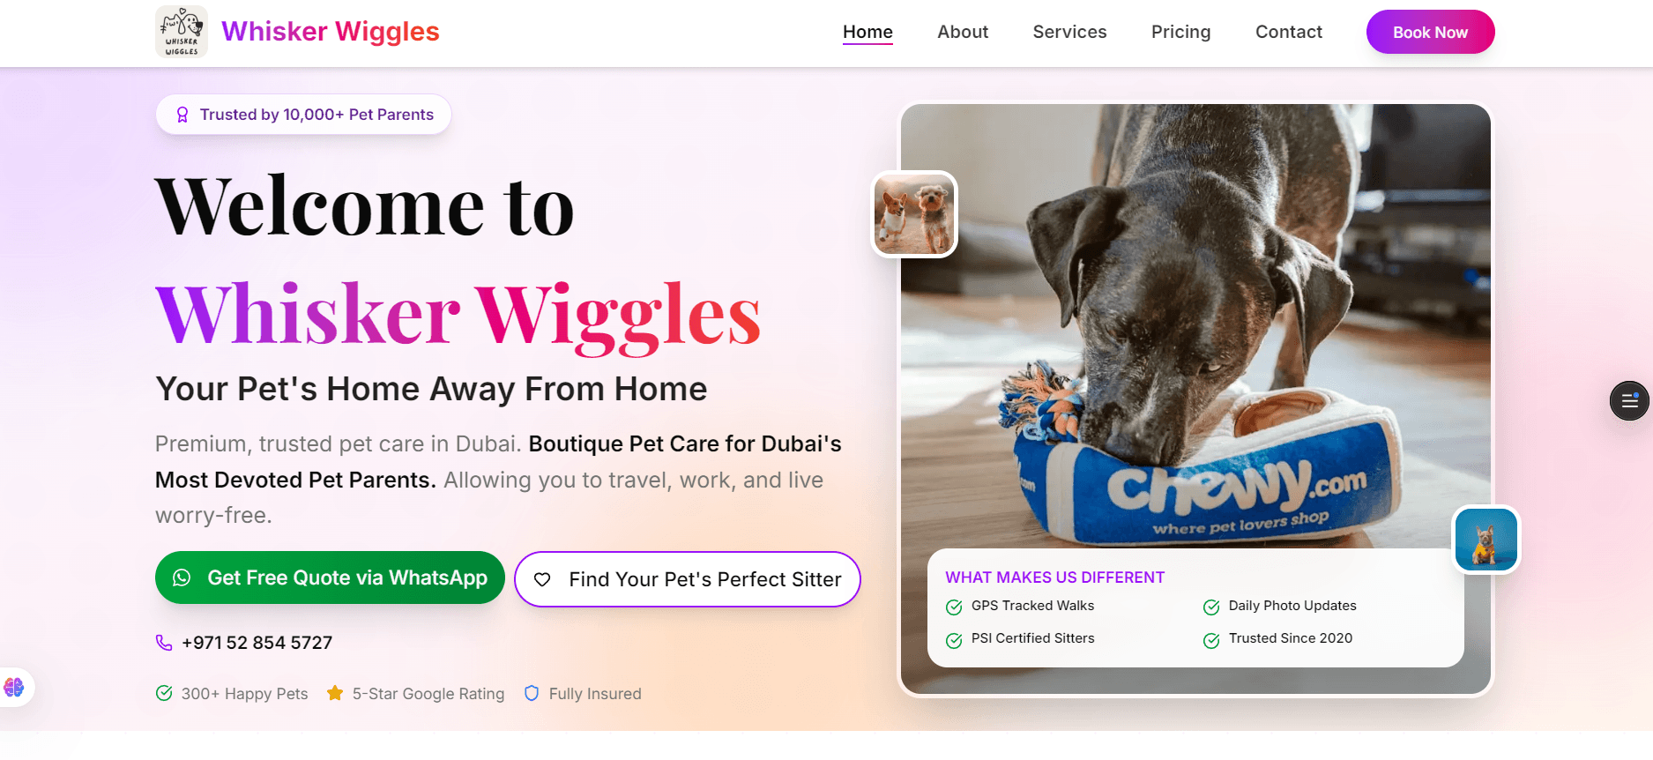Open the French bulldog thumbnail photo
This screenshot has height=760, width=1653.
pyautogui.click(x=1486, y=540)
